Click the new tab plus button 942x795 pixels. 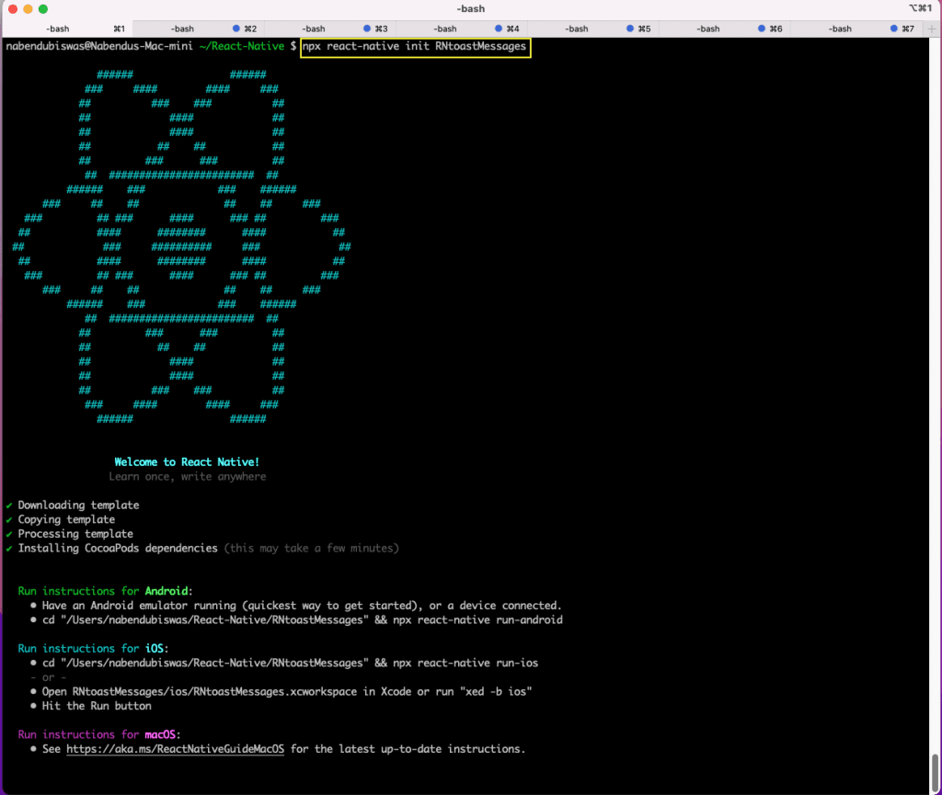pos(932,28)
